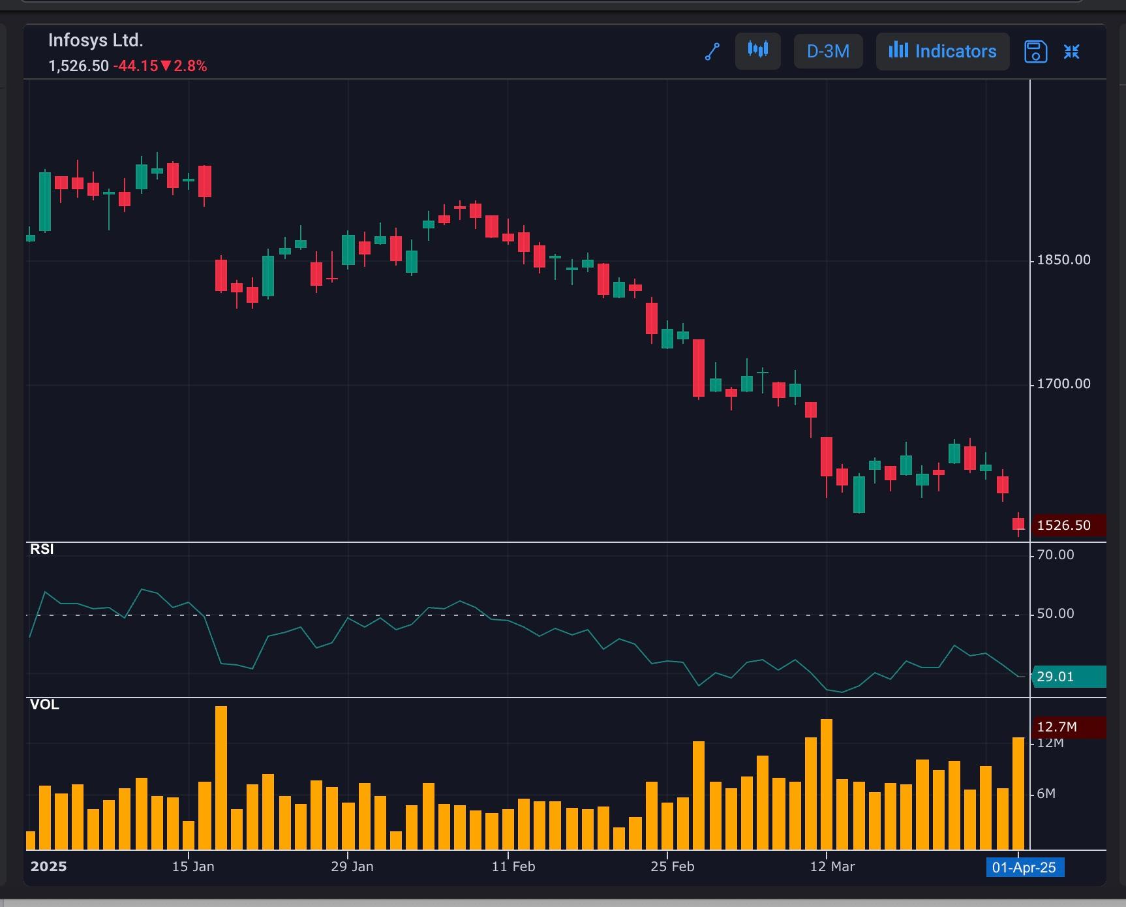This screenshot has width=1126, height=907.
Task: Click the 25 Feb date label
Action: tap(673, 867)
